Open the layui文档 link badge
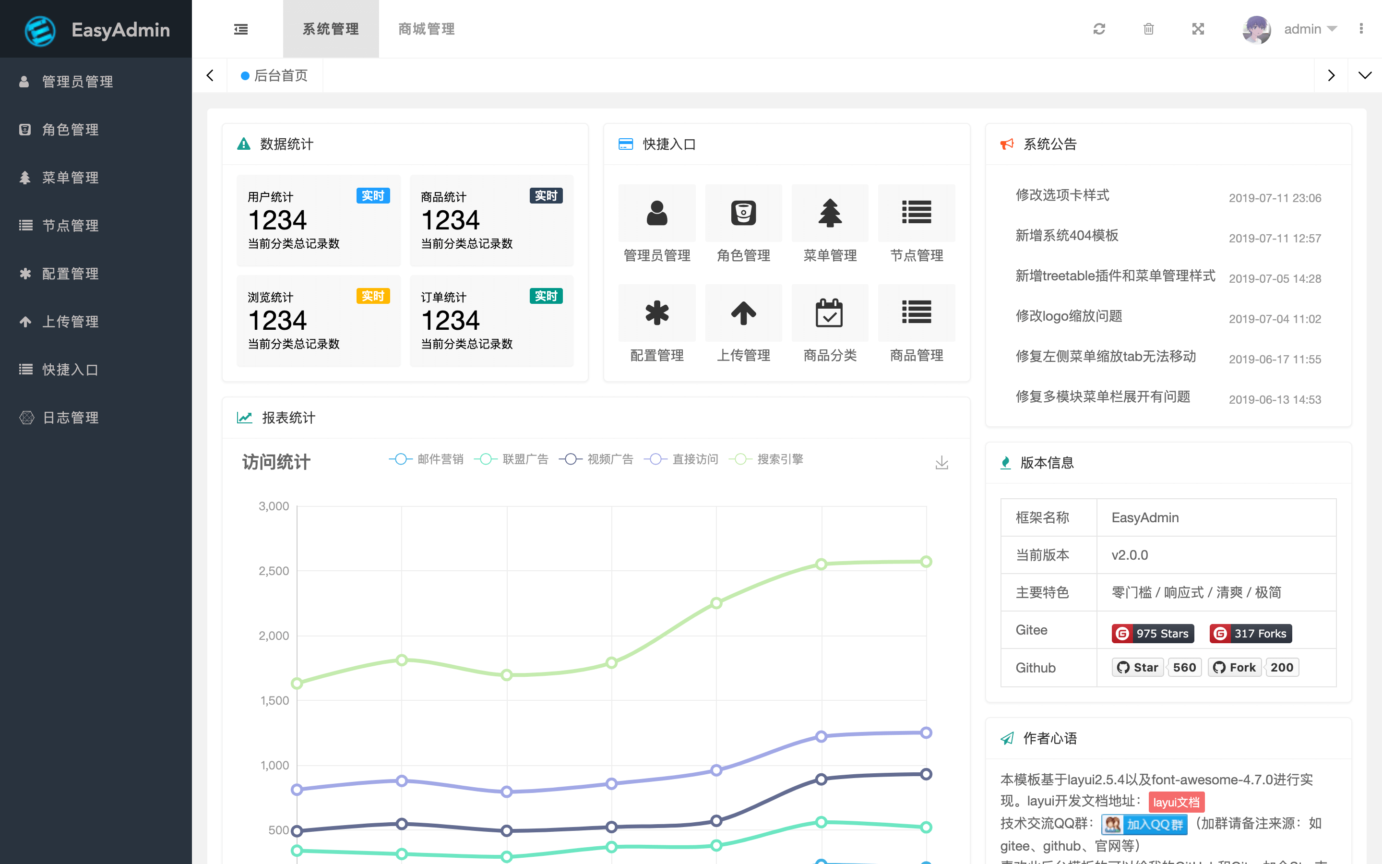Image resolution: width=1382 pixels, height=864 pixels. tap(1177, 802)
